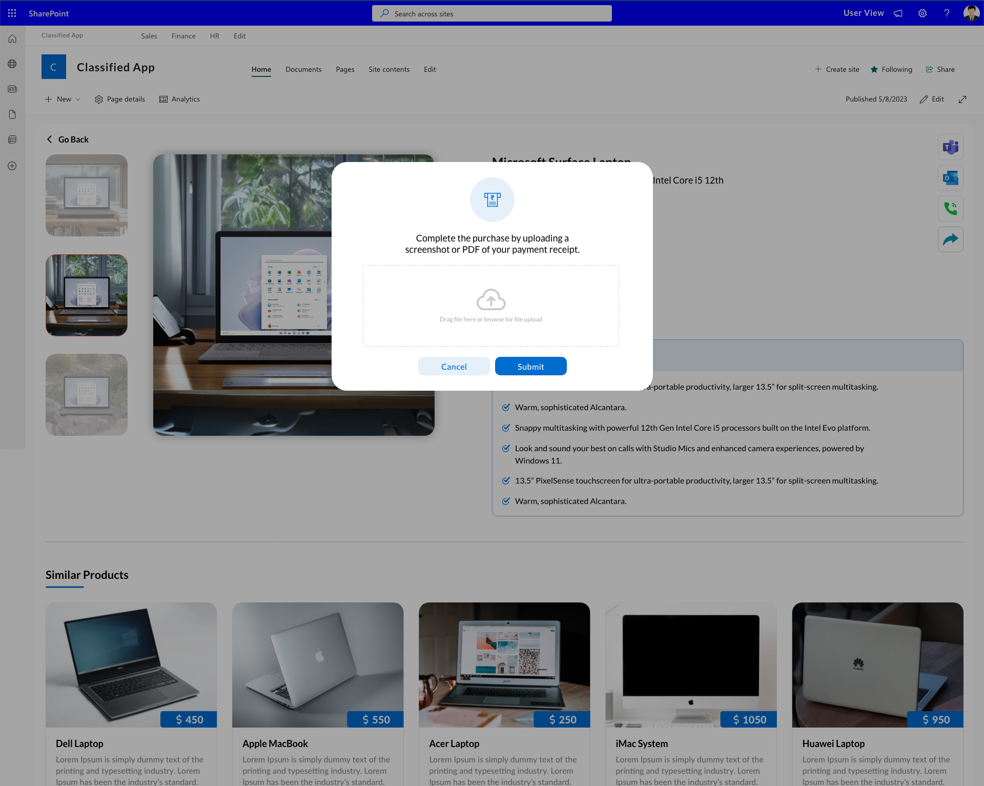The image size is (984, 786).
Task: Open the lists icon in left rail
Action: pos(12,139)
